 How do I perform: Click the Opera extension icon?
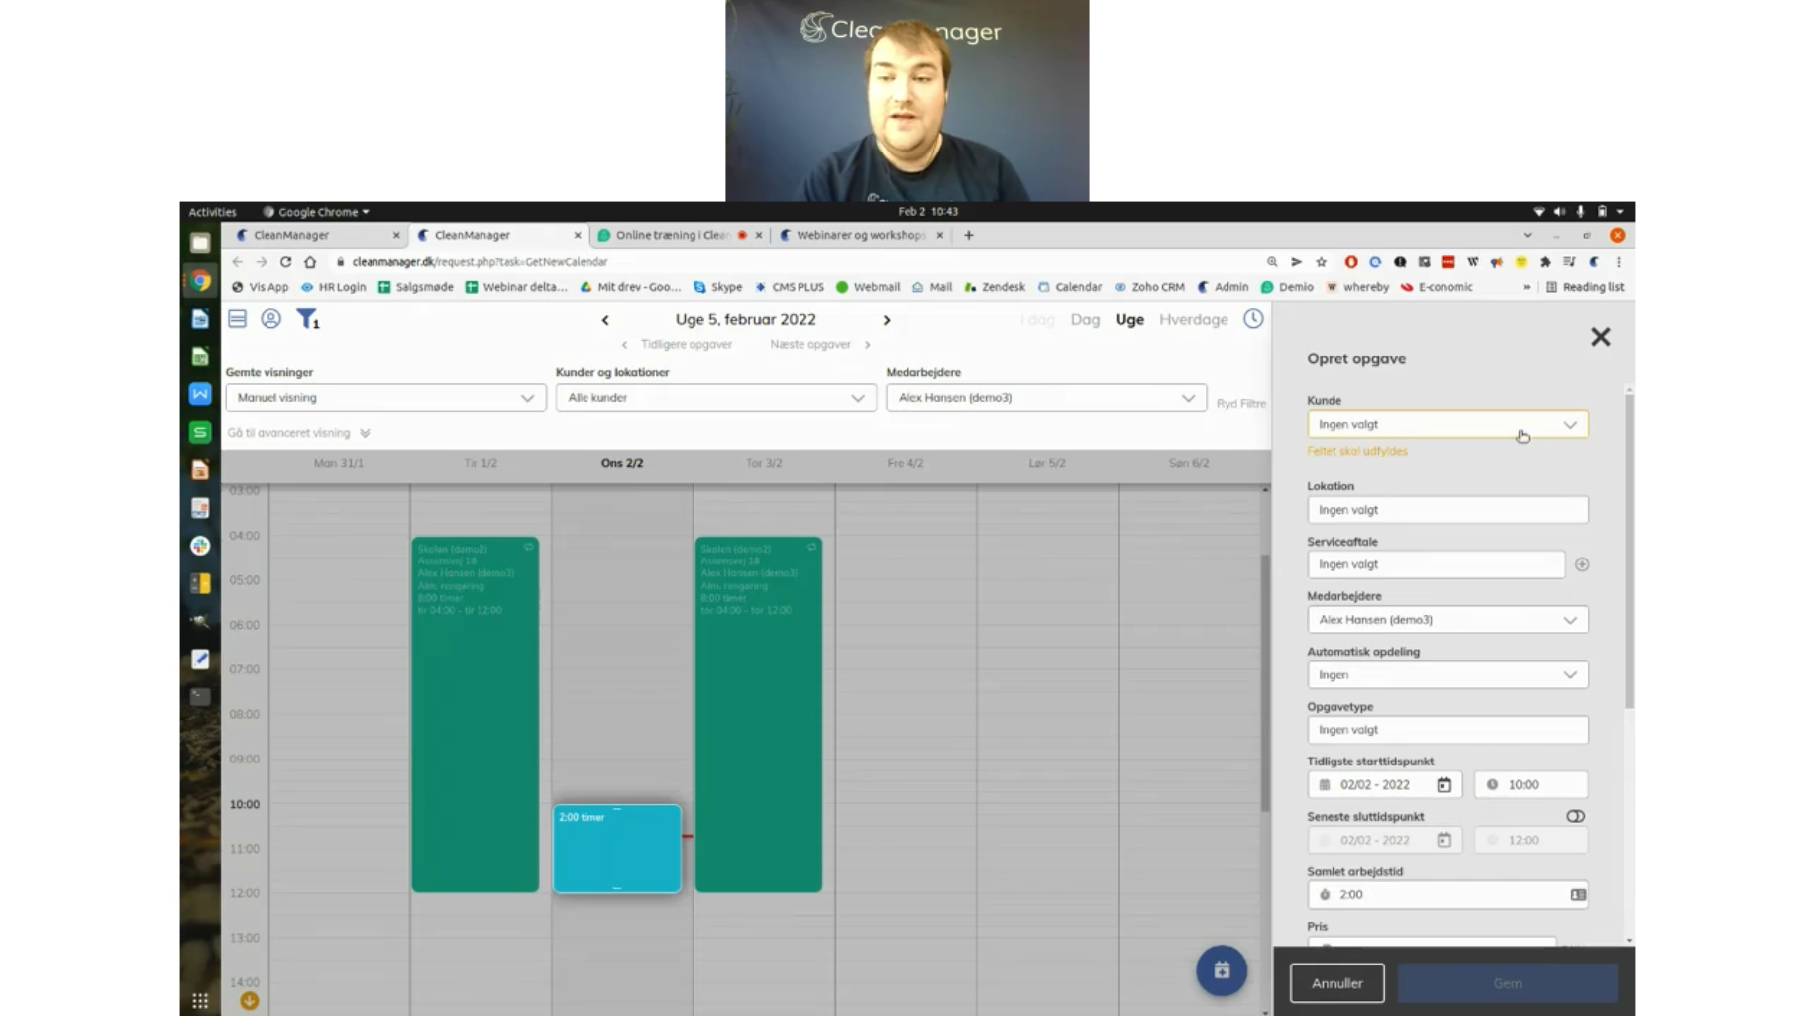click(x=1350, y=262)
